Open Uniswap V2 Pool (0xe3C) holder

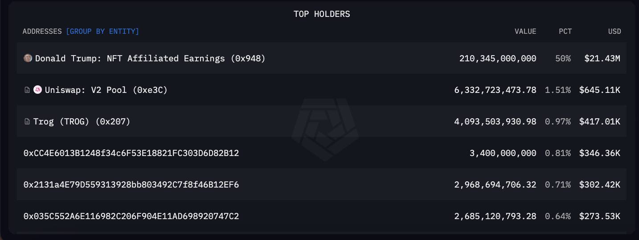[x=106, y=90]
